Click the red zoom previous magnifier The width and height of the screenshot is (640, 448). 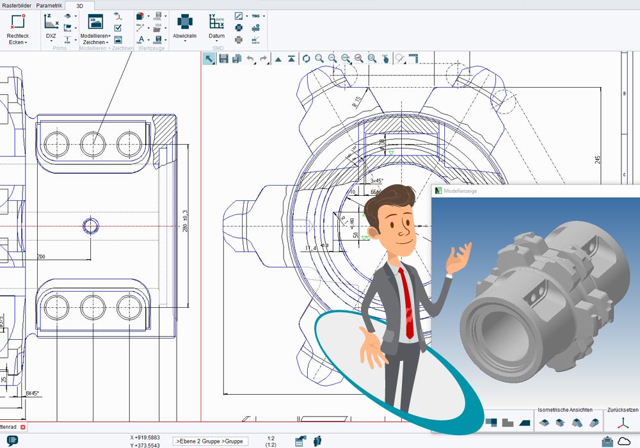point(359,59)
